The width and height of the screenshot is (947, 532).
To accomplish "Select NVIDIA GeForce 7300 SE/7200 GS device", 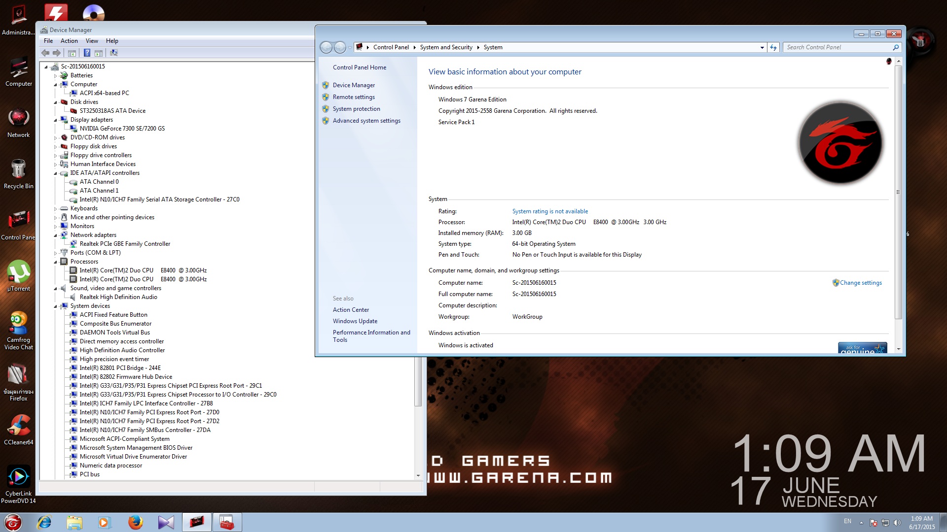I will [122, 129].
